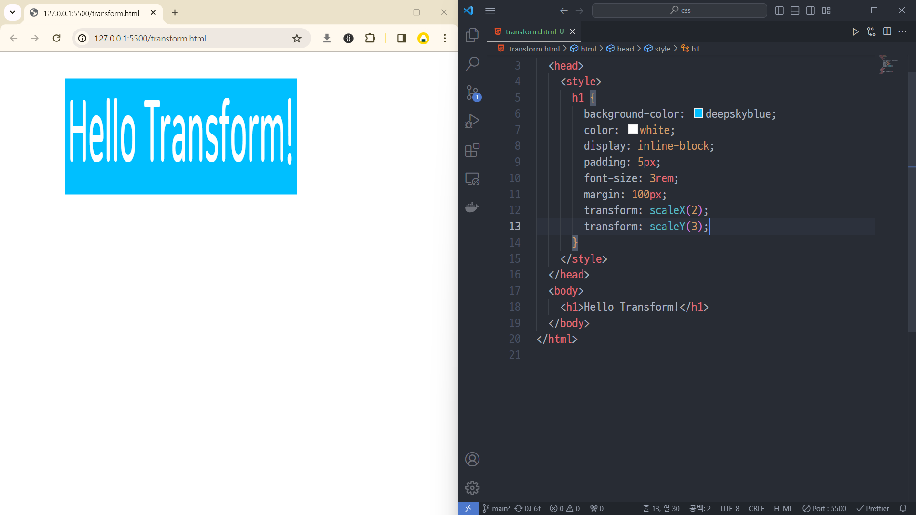Open the Docker view in activity bar

click(x=472, y=207)
